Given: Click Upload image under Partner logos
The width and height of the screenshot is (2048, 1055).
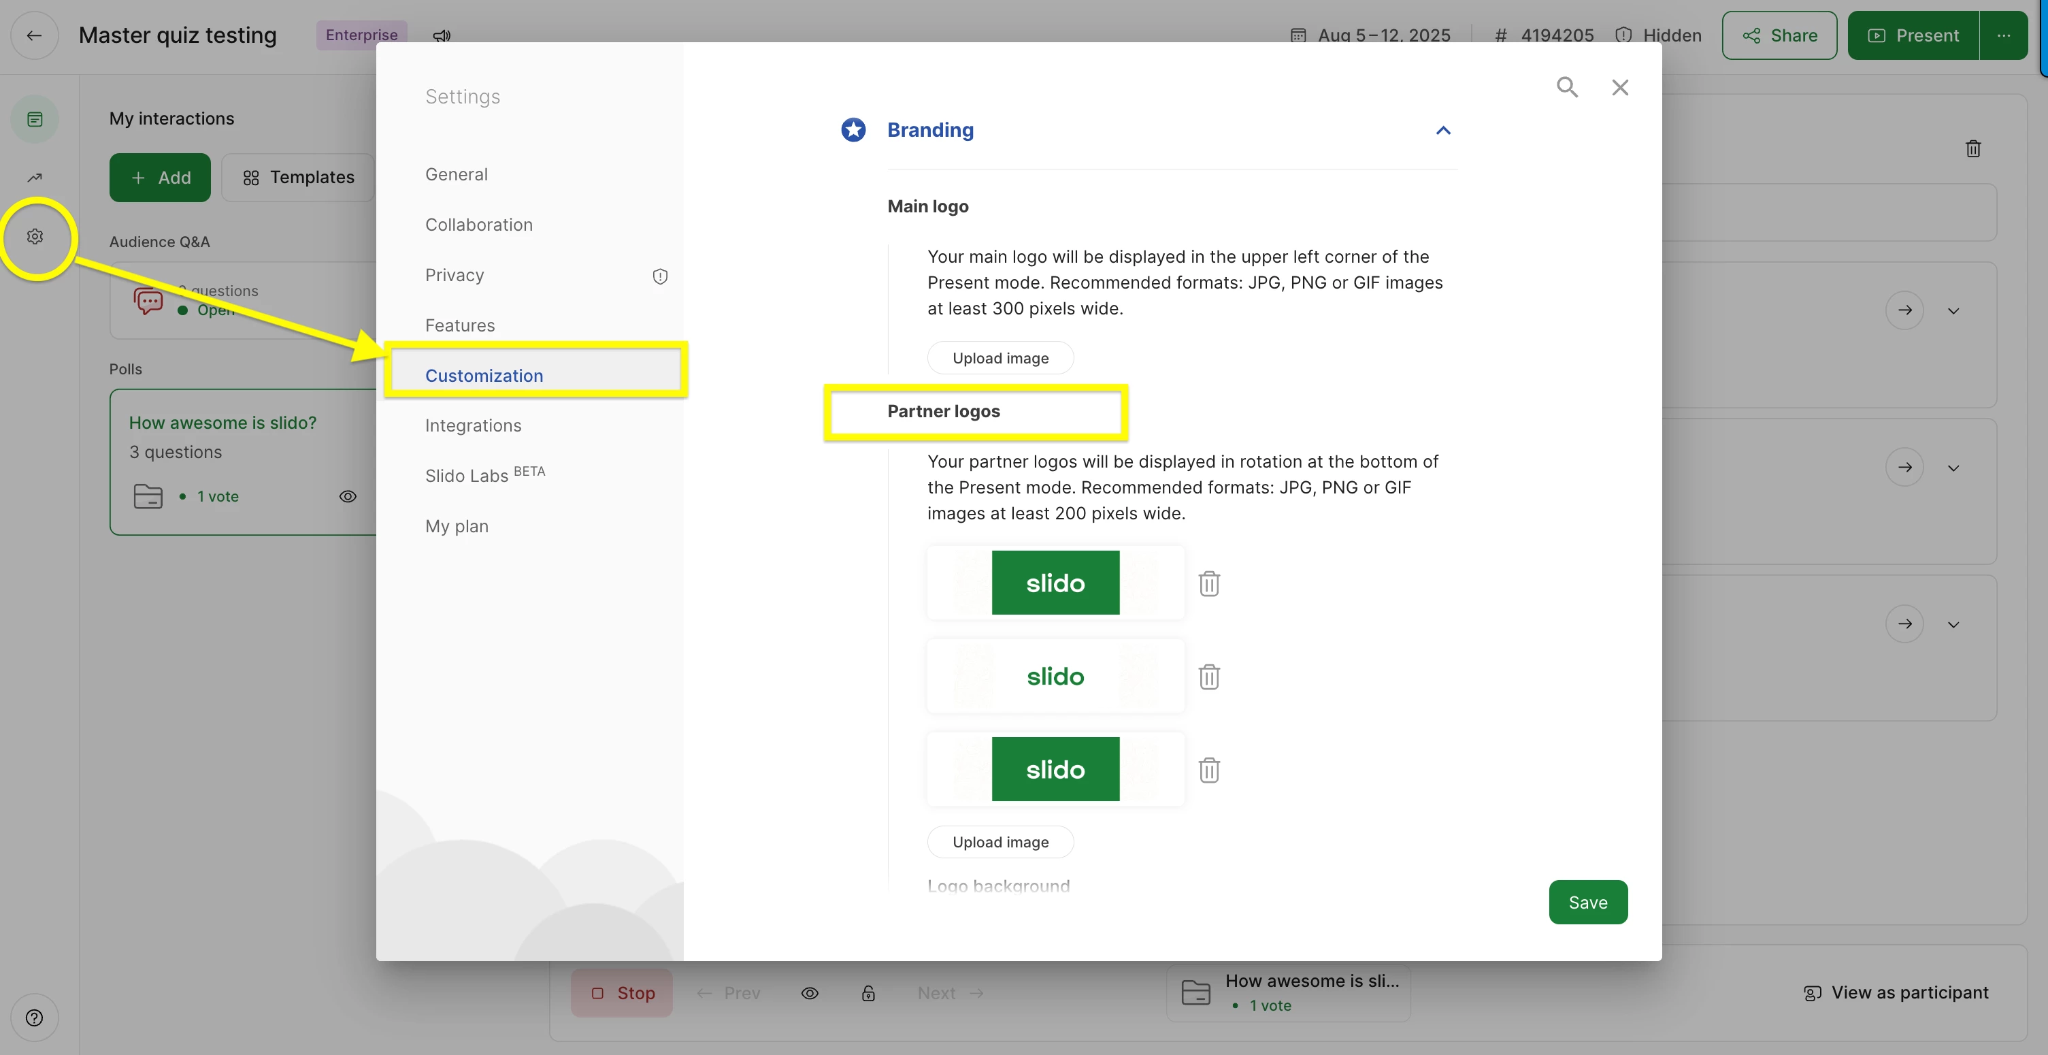Looking at the screenshot, I should pos(1000,842).
